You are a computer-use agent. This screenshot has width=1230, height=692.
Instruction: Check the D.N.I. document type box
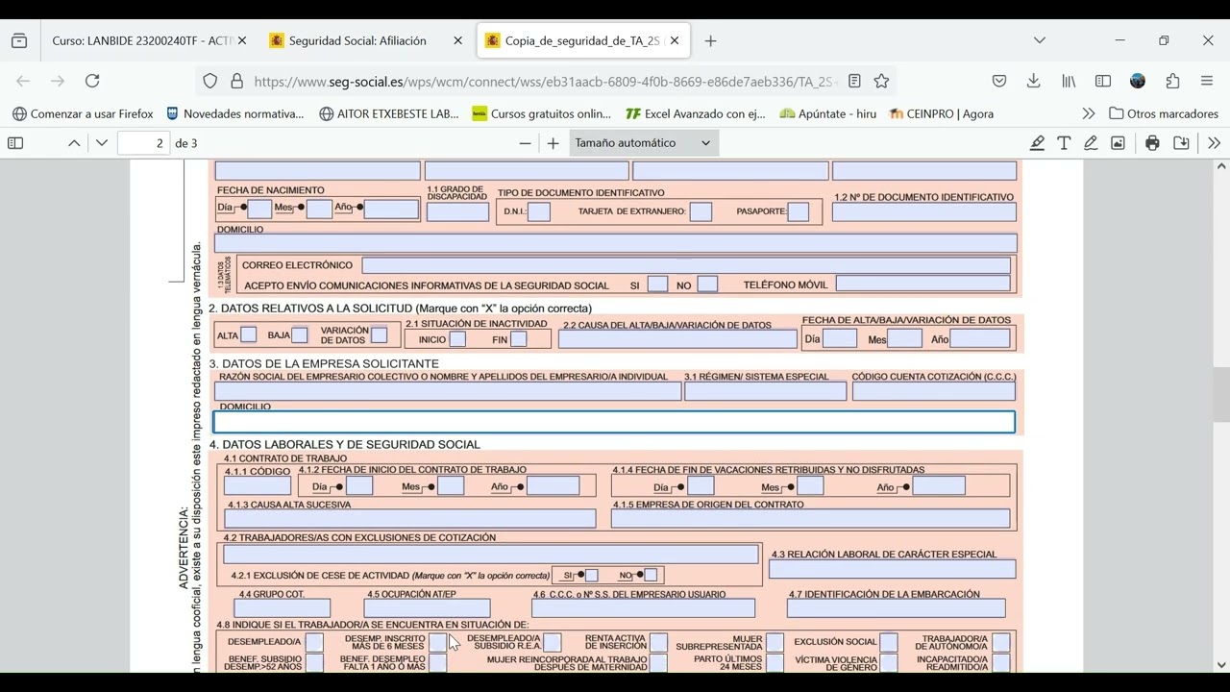pyautogui.click(x=539, y=211)
